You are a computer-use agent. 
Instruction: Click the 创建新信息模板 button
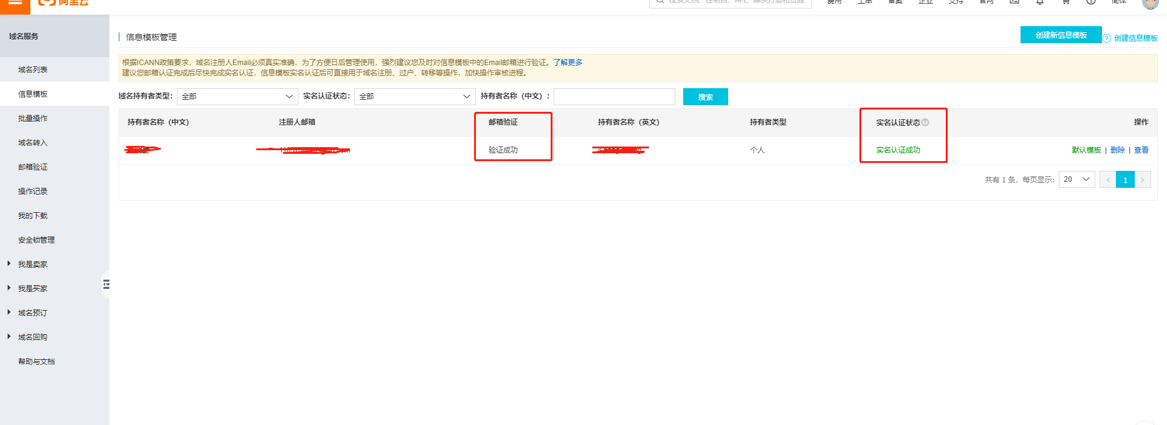(x=1061, y=35)
